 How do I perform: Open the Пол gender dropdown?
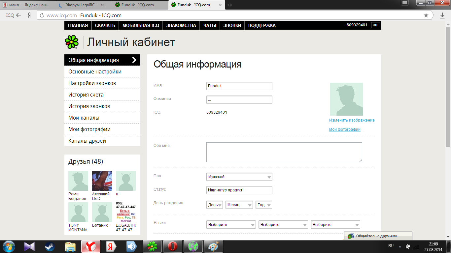tap(239, 177)
